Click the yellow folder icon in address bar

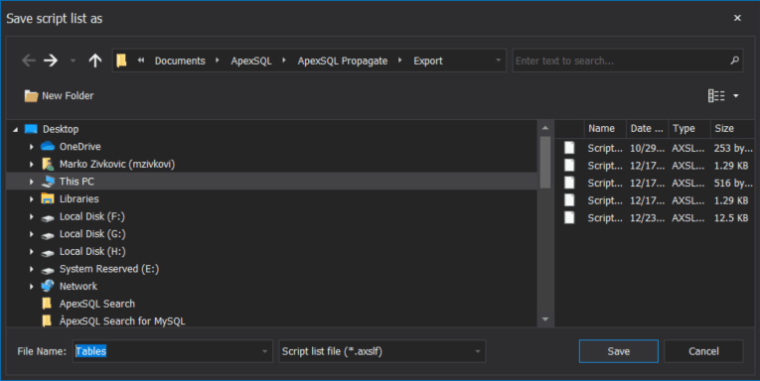click(121, 61)
